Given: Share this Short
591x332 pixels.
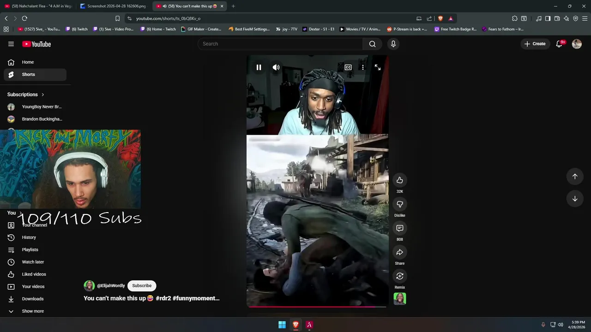Looking at the screenshot, I should tap(400, 252).
